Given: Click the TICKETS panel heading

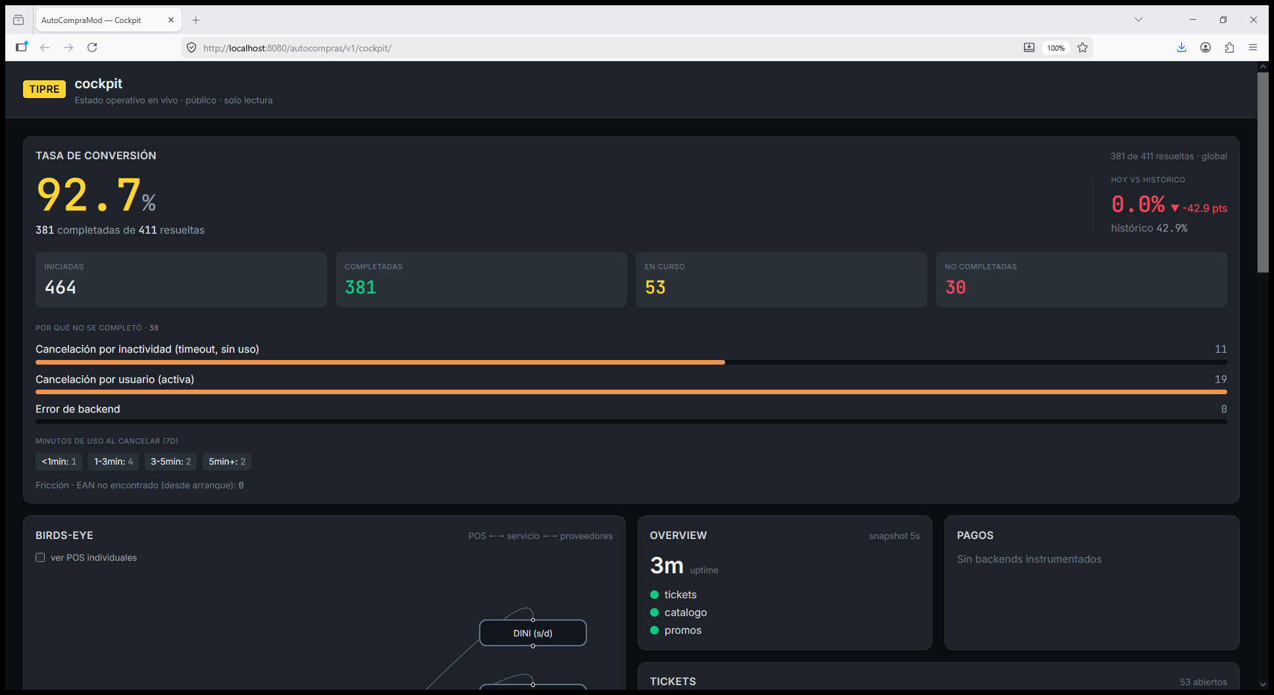Looking at the screenshot, I should click(x=673, y=681).
